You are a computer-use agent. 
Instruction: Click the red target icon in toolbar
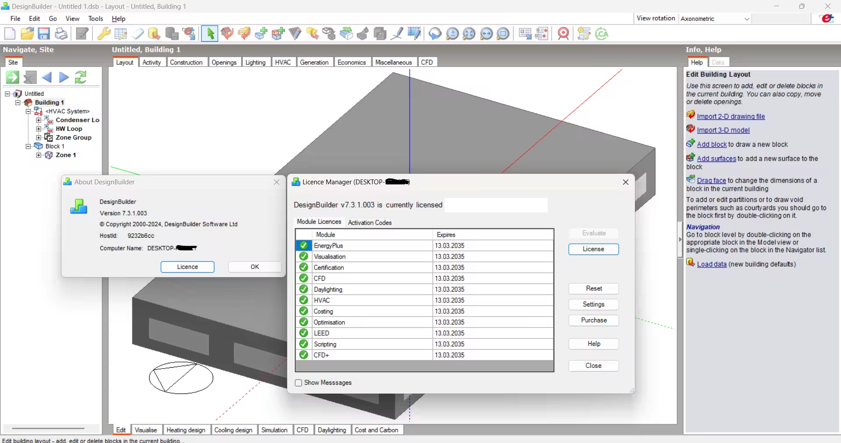tap(563, 34)
